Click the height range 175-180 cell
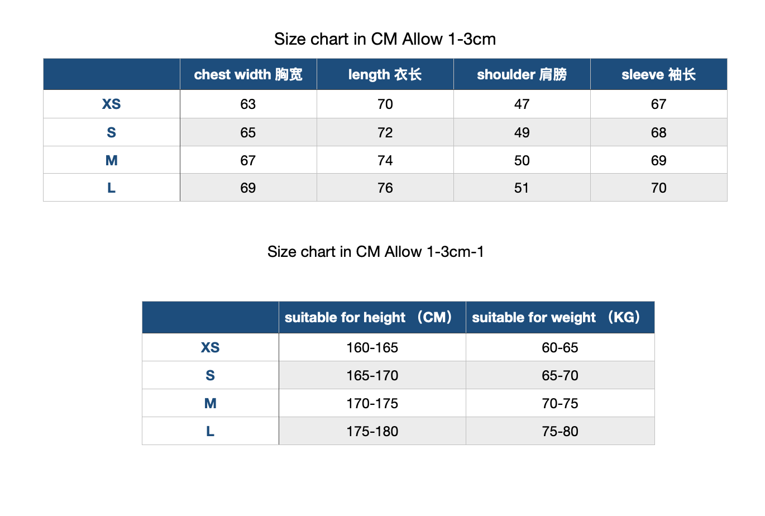The width and height of the screenshot is (765, 516). point(372,431)
